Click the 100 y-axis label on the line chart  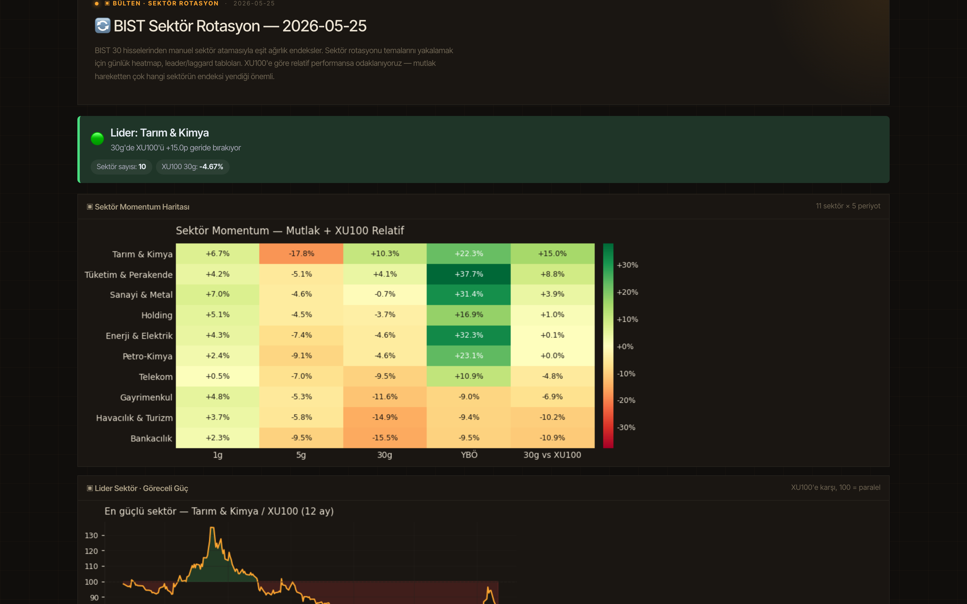(91, 582)
